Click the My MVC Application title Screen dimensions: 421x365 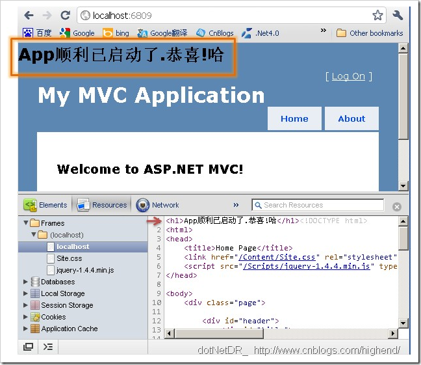click(x=151, y=95)
